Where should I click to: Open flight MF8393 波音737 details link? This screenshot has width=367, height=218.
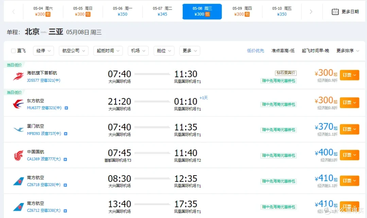(44, 134)
